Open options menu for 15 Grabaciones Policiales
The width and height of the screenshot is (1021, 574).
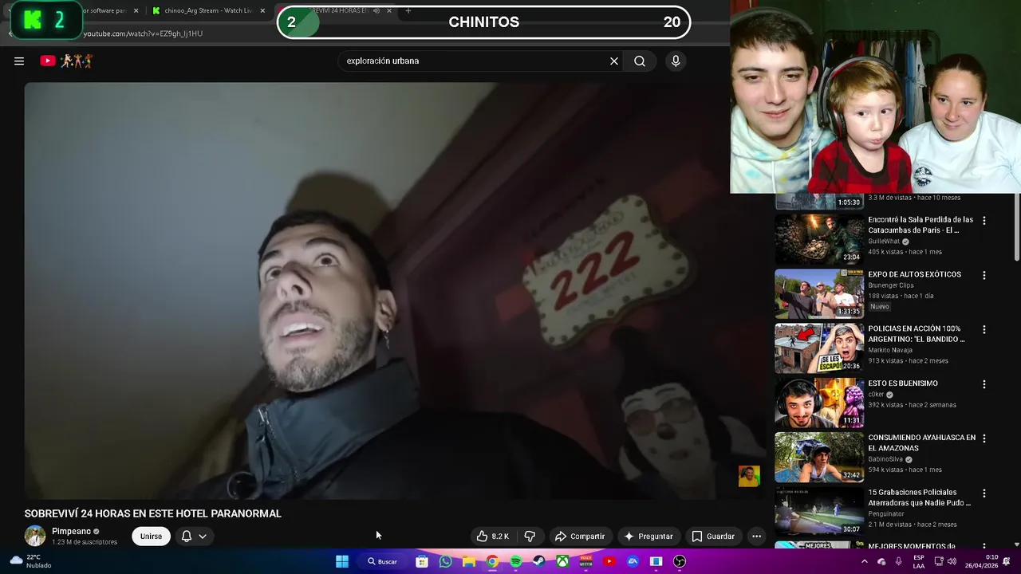tap(984, 493)
